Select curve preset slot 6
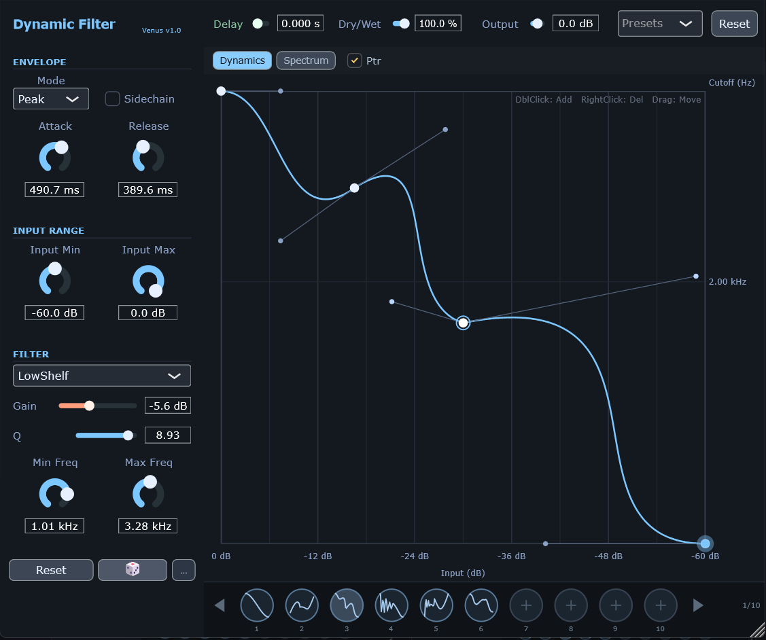 [481, 605]
